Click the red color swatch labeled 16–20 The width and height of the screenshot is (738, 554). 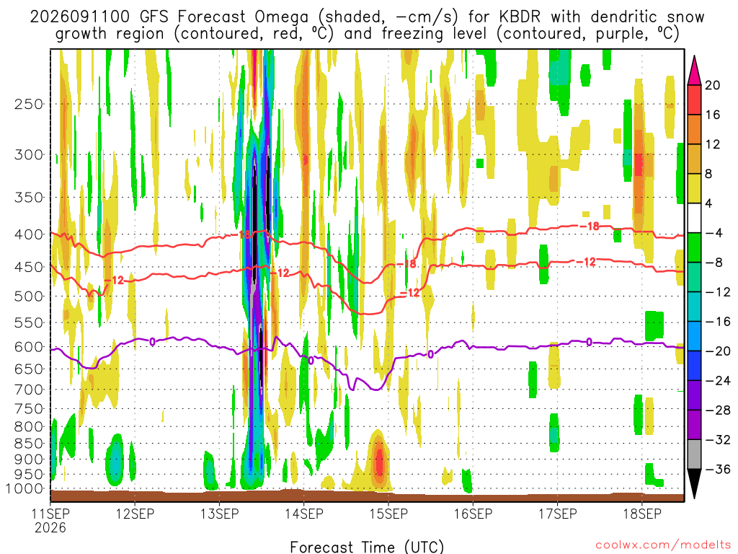pyautogui.click(x=694, y=100)
